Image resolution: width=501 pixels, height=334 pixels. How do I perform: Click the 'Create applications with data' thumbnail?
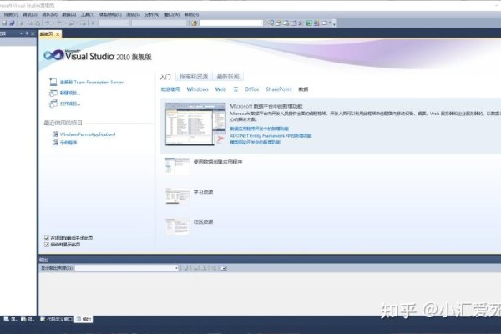pyautogui.click(x=177, y=166)
